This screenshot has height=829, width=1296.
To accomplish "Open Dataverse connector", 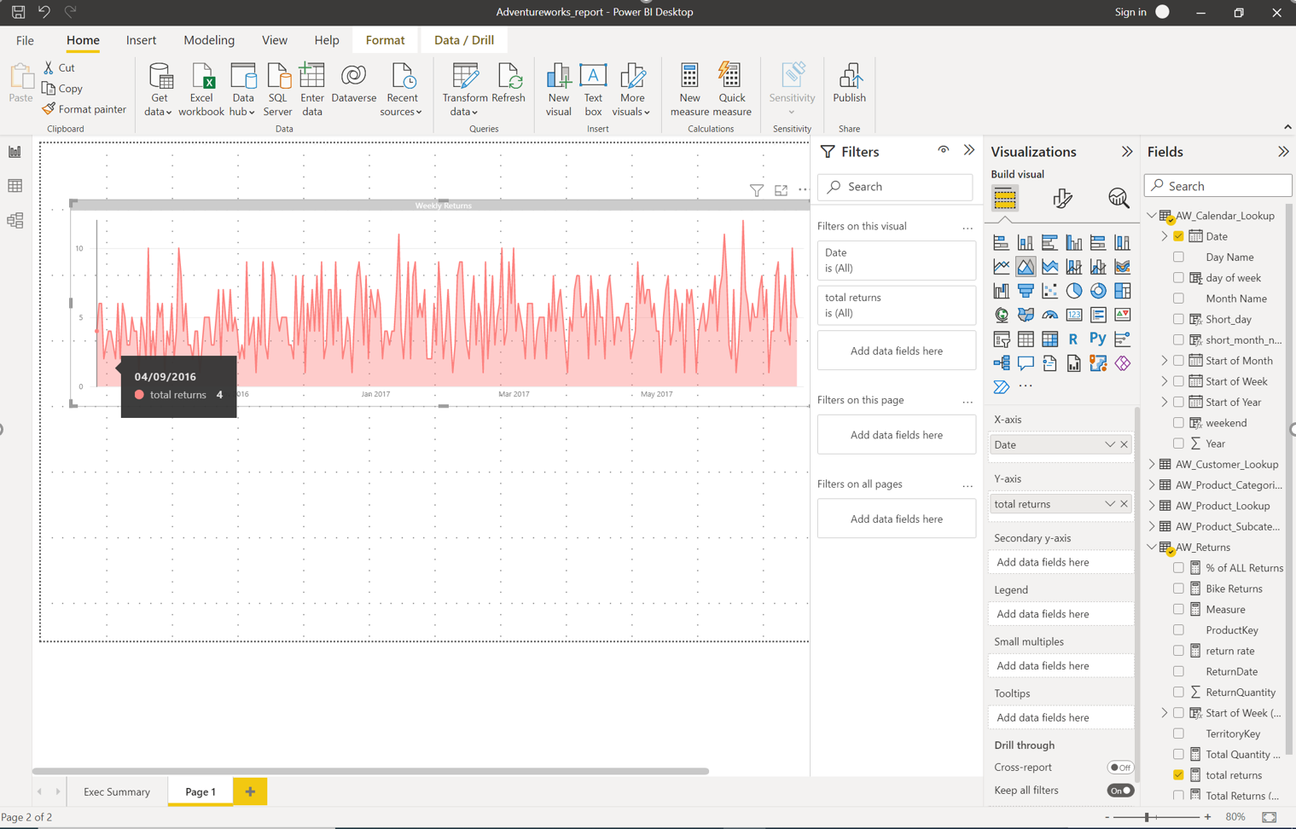I will pyautogui.click(x=353, y=84).
